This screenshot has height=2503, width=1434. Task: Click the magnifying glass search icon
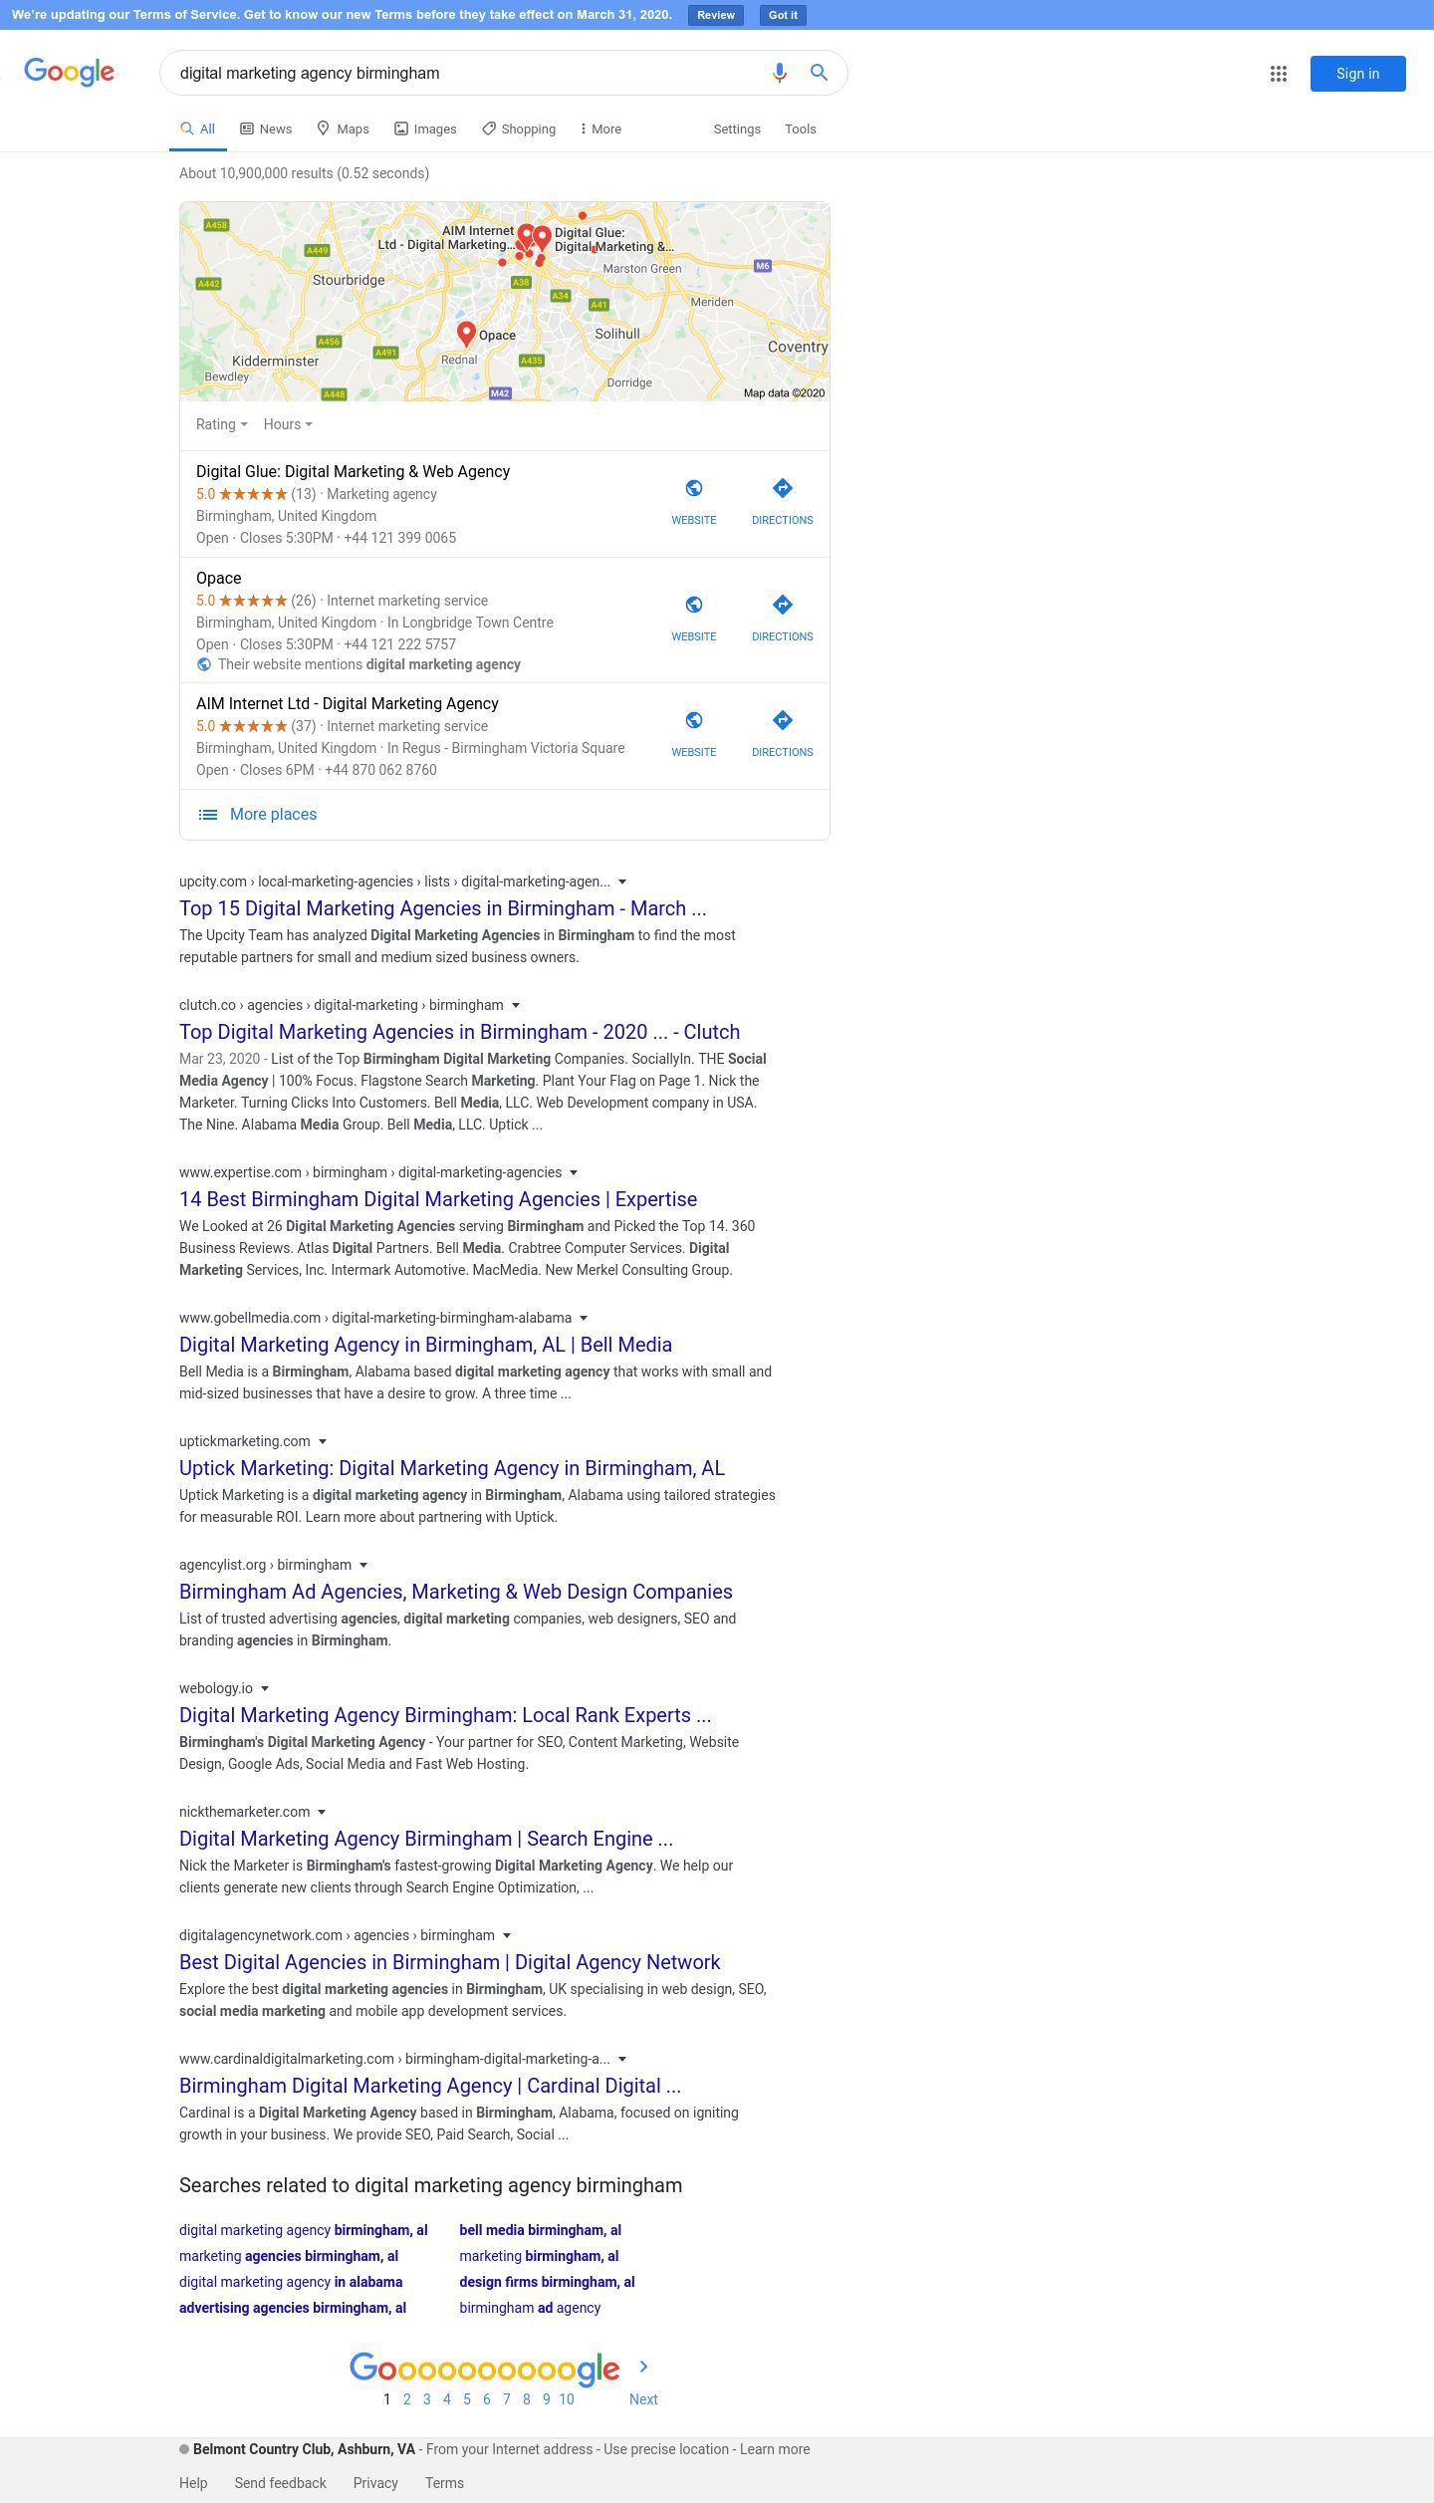coord(819,73)
